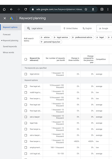Screen dimensions: 112x159
Task: Reload the current page
Action: pos(26,9)
